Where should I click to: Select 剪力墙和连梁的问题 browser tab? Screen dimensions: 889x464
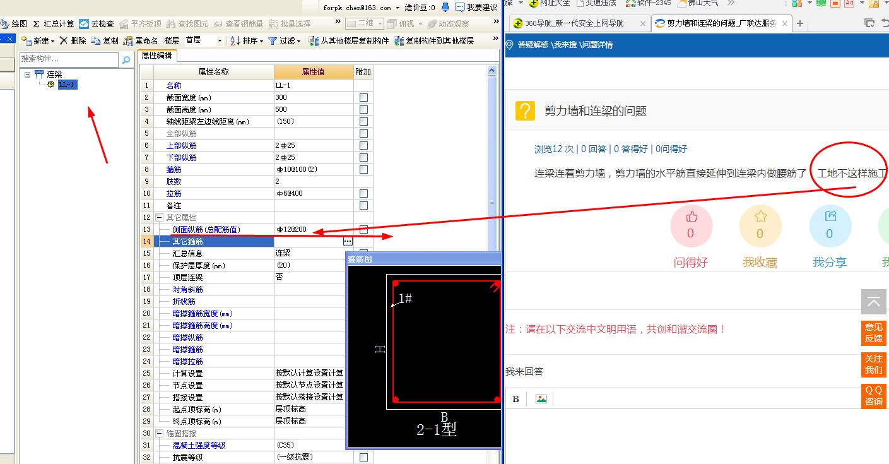(x=721, y=23)
